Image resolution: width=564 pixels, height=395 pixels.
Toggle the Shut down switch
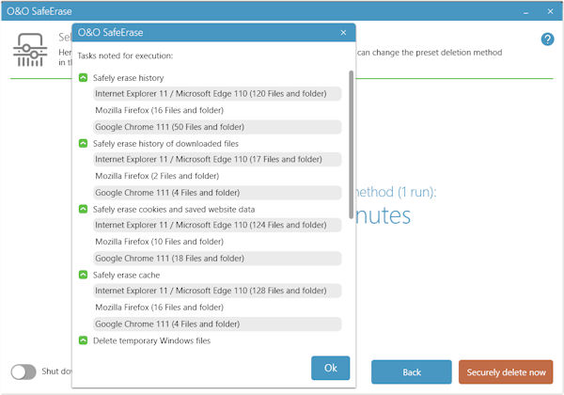click(x=23, y=372)
